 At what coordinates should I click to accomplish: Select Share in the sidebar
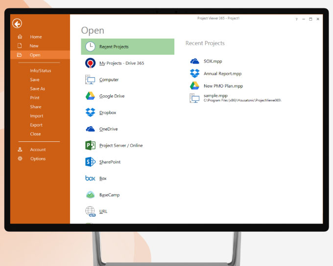pos(36,107)
